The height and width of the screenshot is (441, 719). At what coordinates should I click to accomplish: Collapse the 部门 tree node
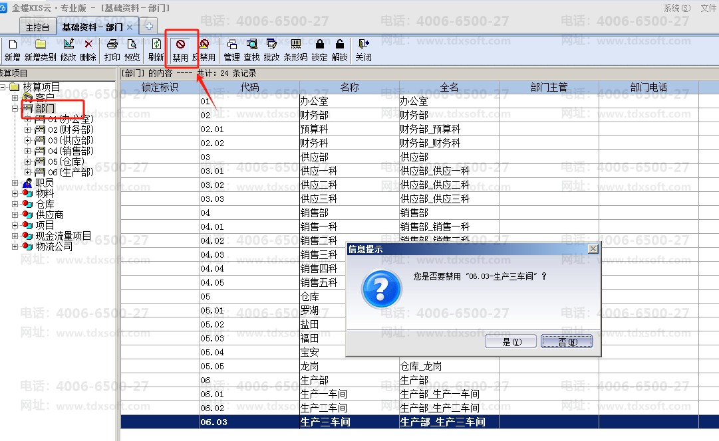[15, 108]
